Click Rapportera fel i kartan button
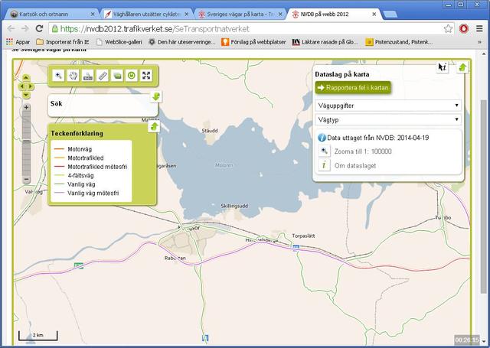The image size is (490, 348). [353, 87]
